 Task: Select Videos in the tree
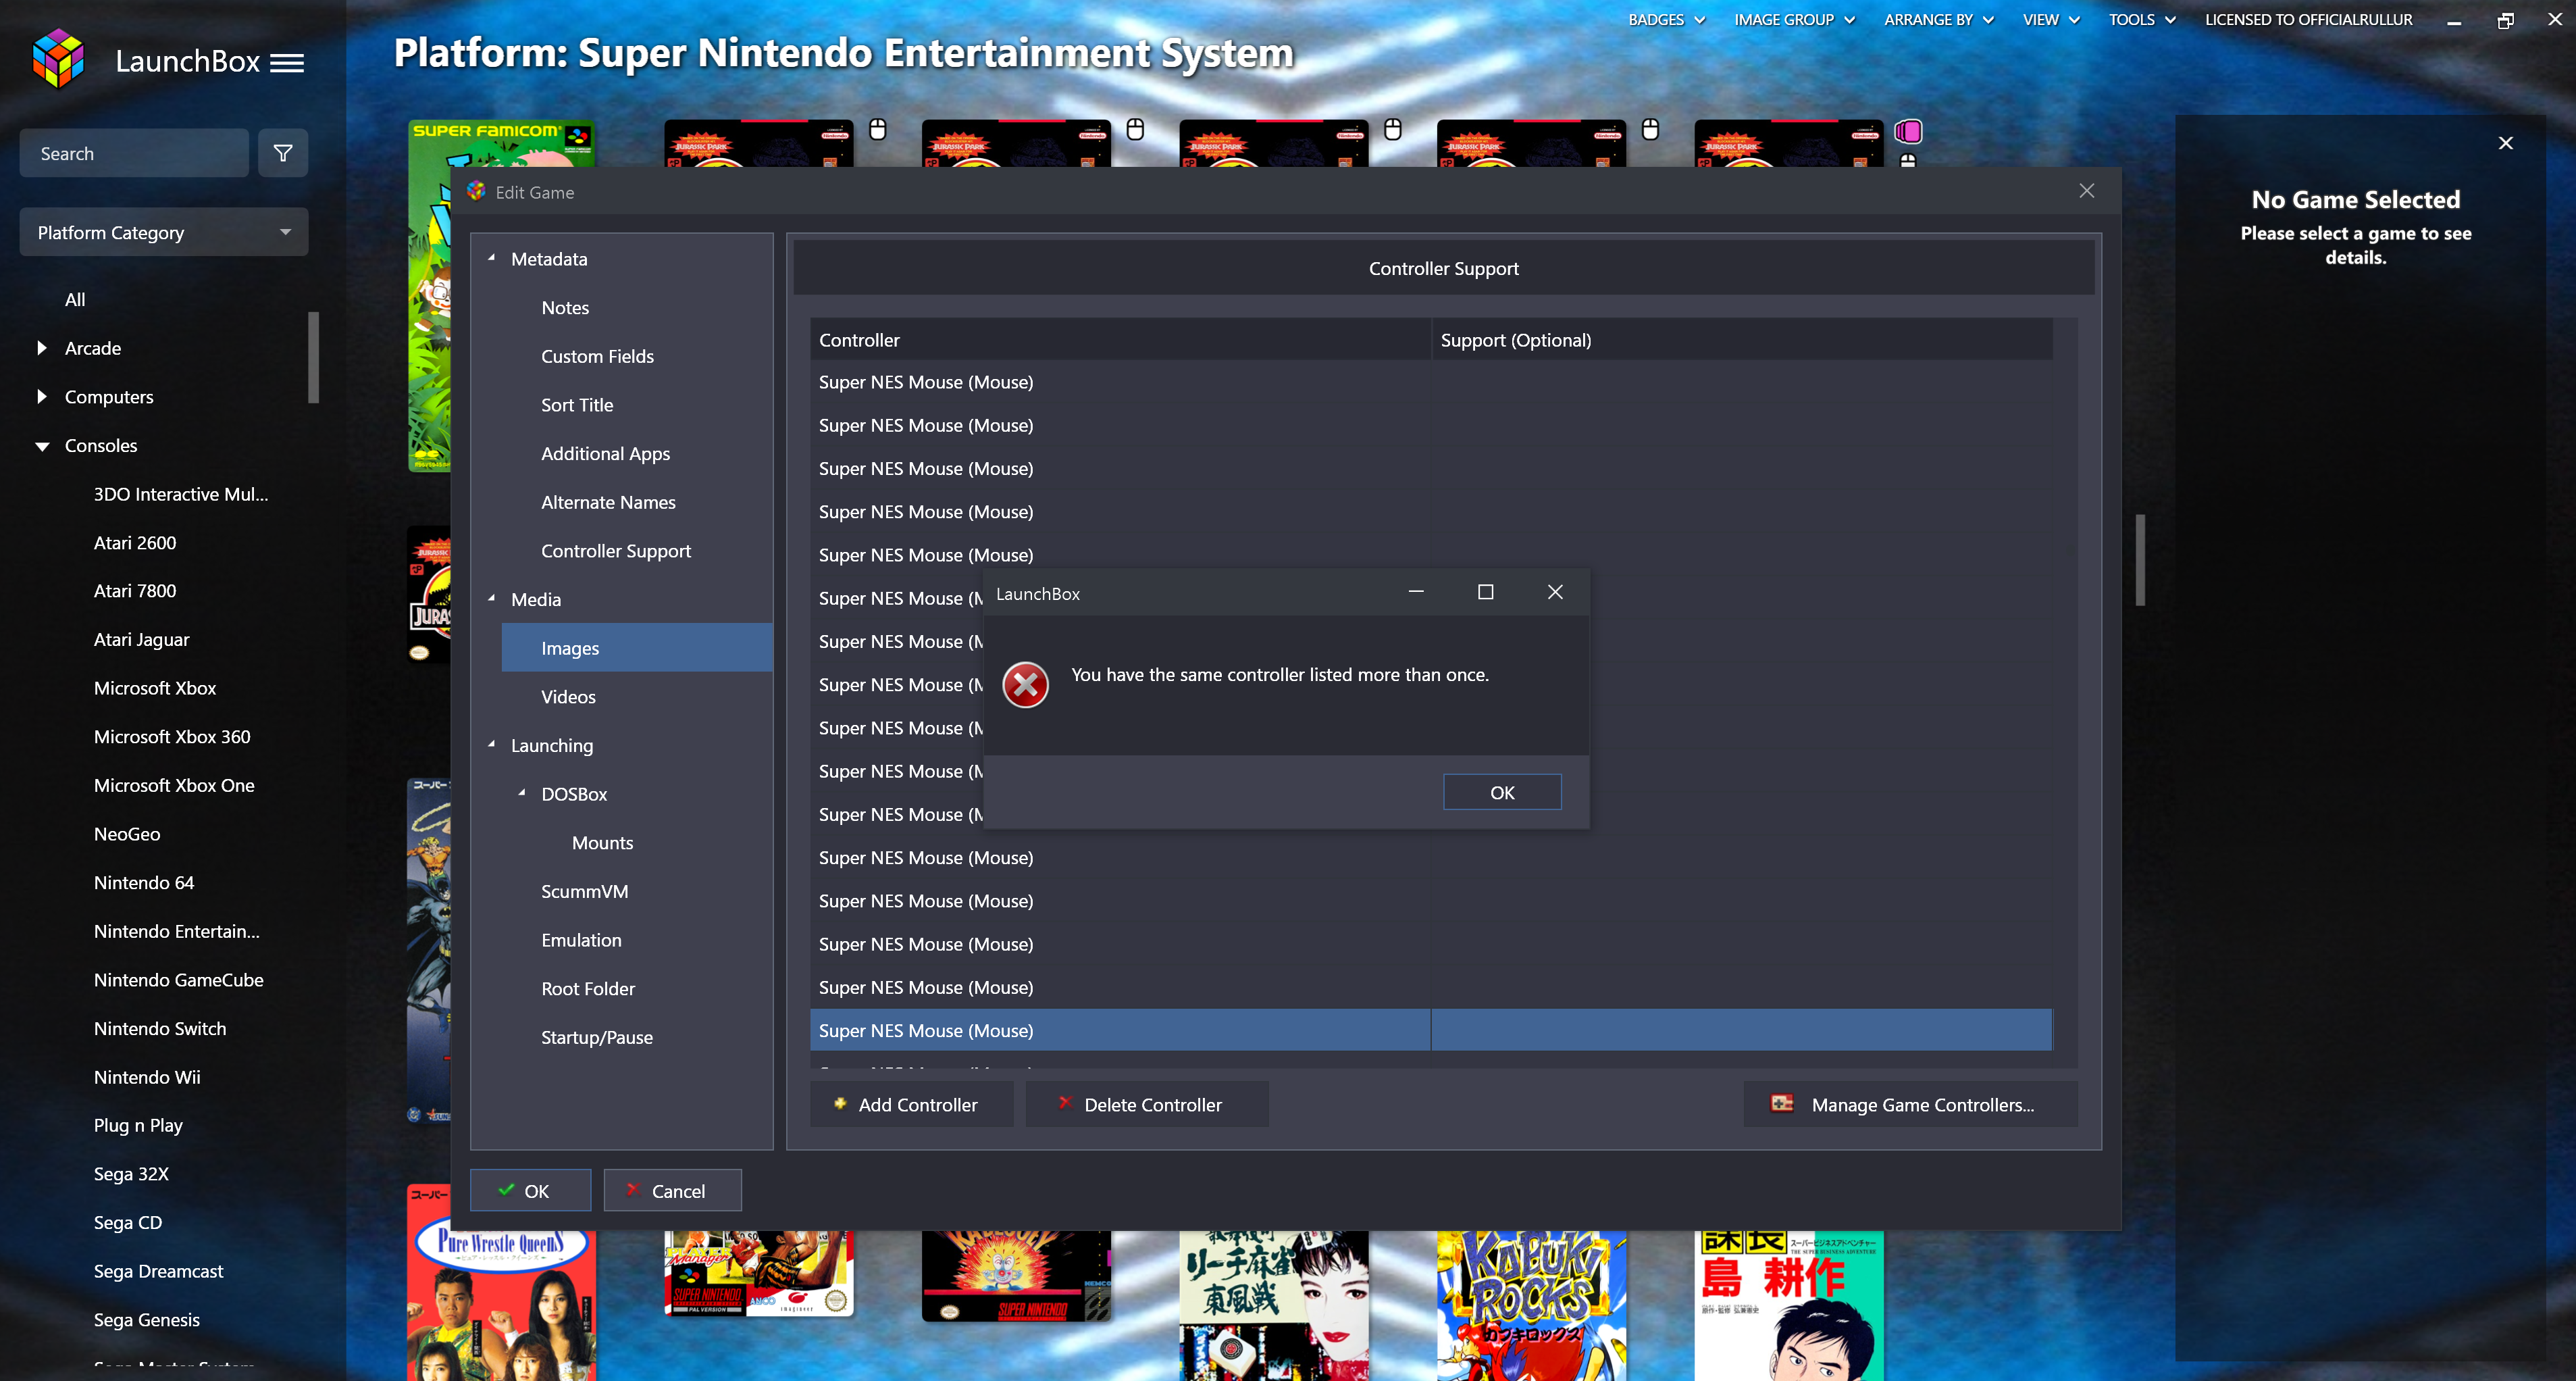tap(568, 696)
